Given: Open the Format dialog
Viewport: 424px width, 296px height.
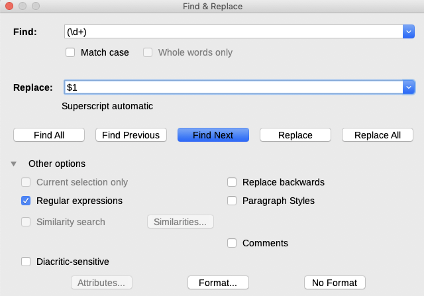Looking at the screenshot, I should [218, 283].
